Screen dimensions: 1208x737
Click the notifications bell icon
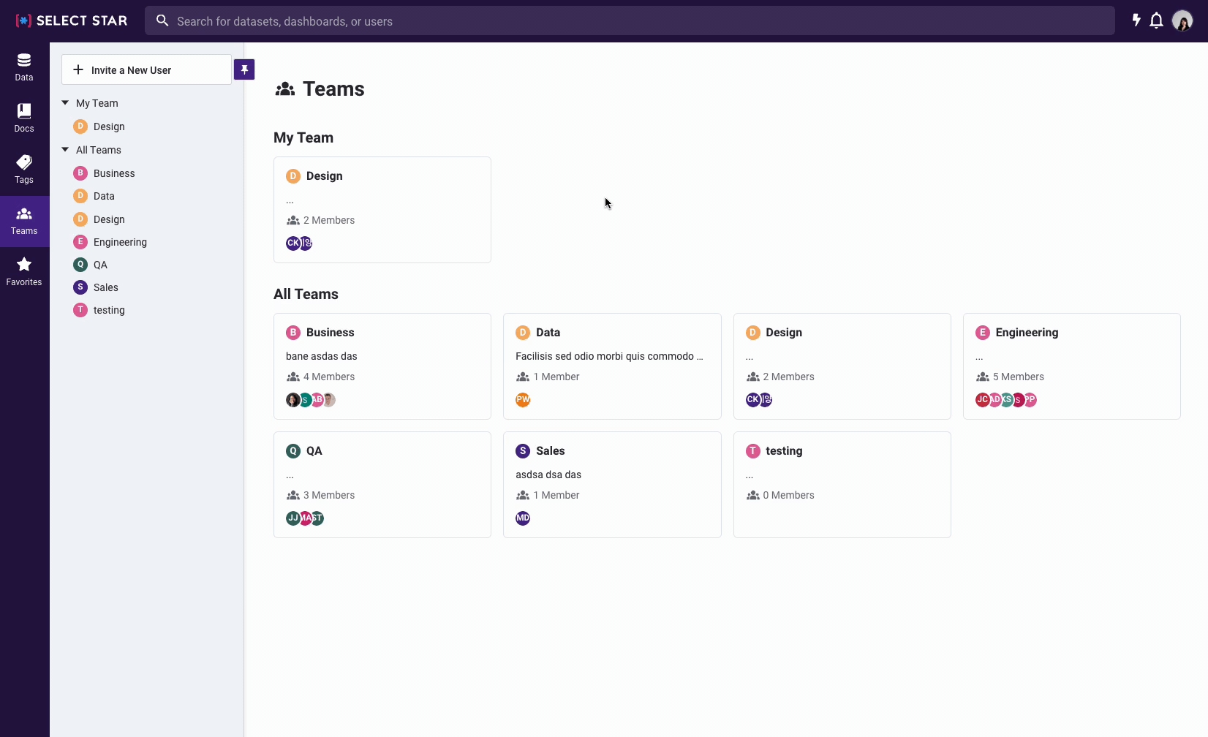[x=1156, y=21]
